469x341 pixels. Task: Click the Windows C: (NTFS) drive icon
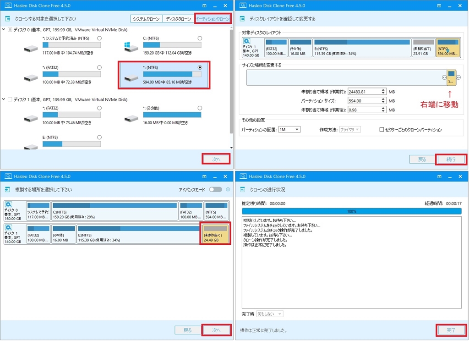coord(131,47)
